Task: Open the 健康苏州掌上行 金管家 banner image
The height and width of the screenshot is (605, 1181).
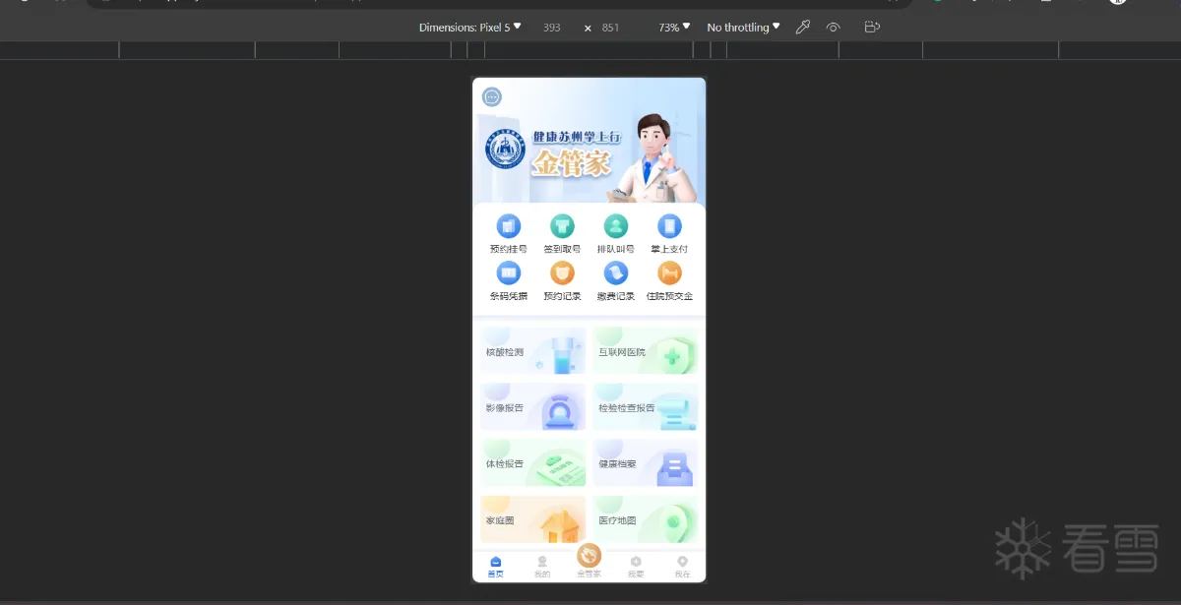Action: pos(589,141)
